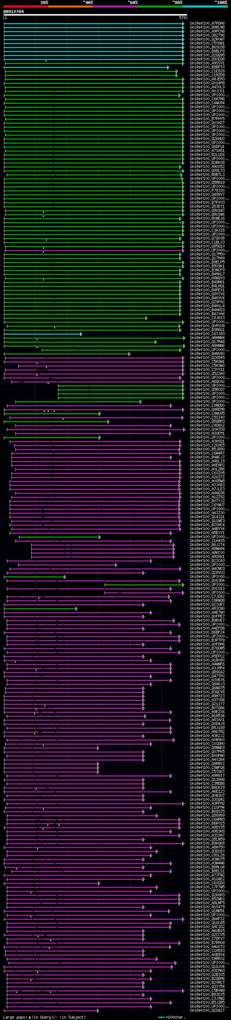Select UniRef100_Q1QJU4 label

(207, 966)
